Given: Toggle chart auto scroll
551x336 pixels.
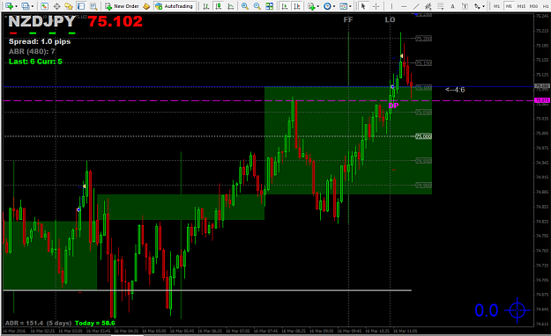Looking at the screenshot, I should point(285,6).
